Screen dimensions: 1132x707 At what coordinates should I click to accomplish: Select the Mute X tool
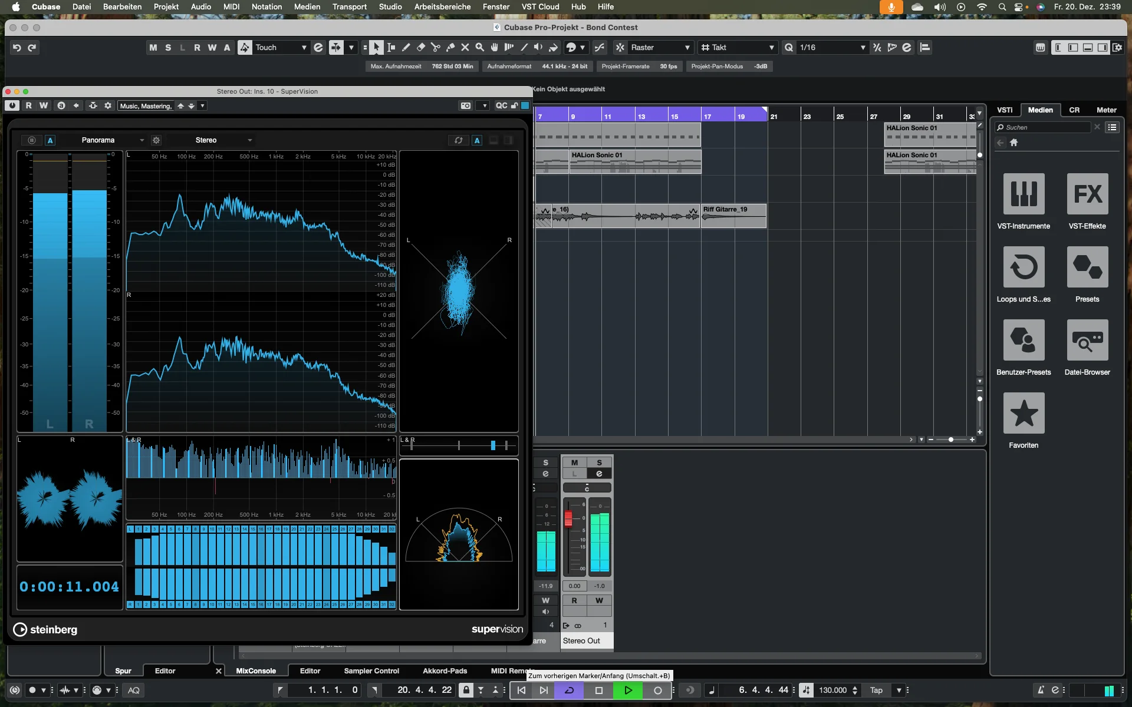coord(465,47)
